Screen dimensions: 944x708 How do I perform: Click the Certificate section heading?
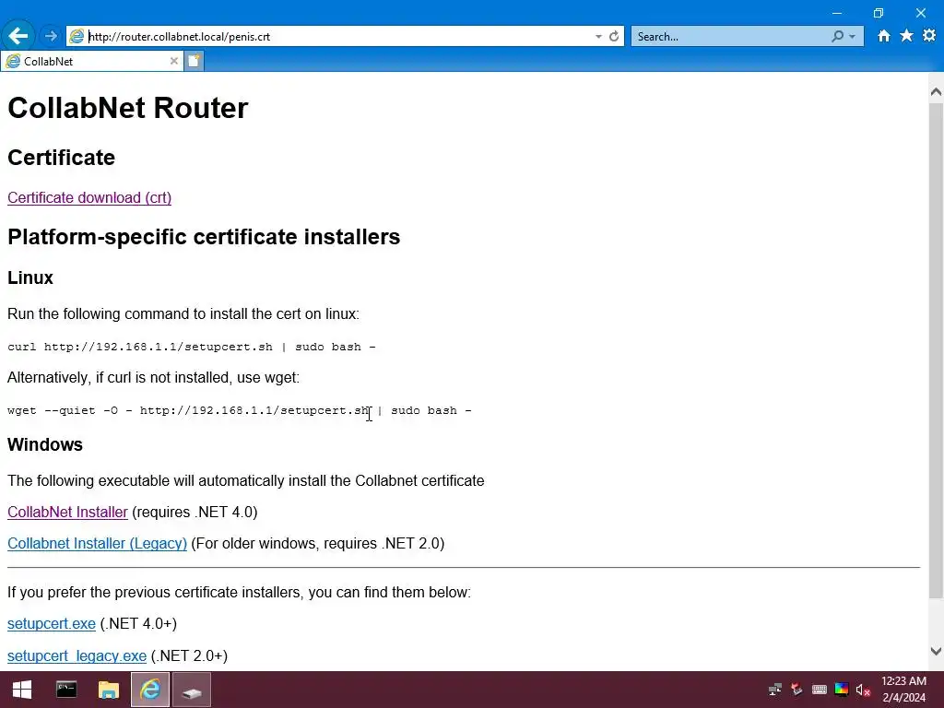pyautogui.click(x=61, y=157)
